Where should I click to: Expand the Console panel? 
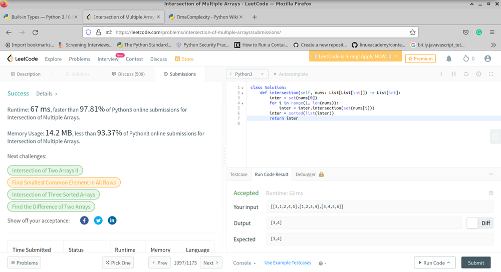244,263
